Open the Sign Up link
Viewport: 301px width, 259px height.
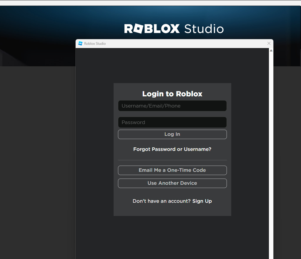click(202, 201)
